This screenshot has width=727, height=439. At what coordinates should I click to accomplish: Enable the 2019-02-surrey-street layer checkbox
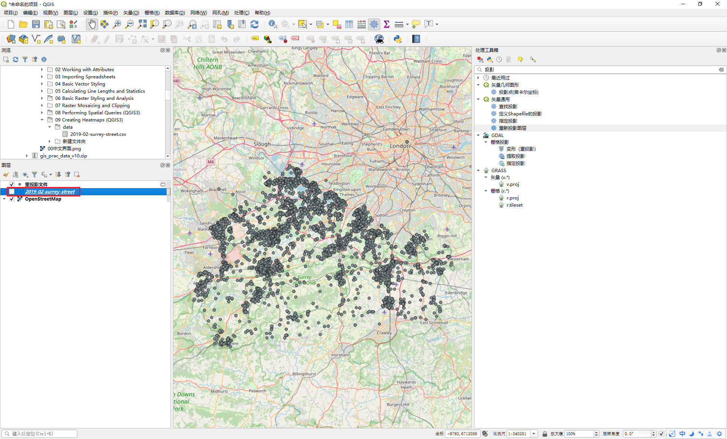point(12,191)
